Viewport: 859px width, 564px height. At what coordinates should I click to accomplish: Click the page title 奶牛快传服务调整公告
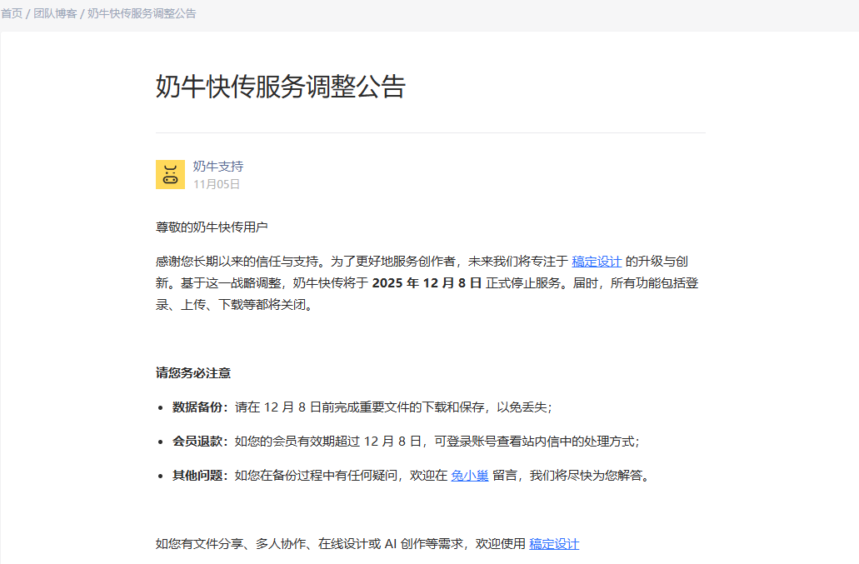[x=281, y=87]
